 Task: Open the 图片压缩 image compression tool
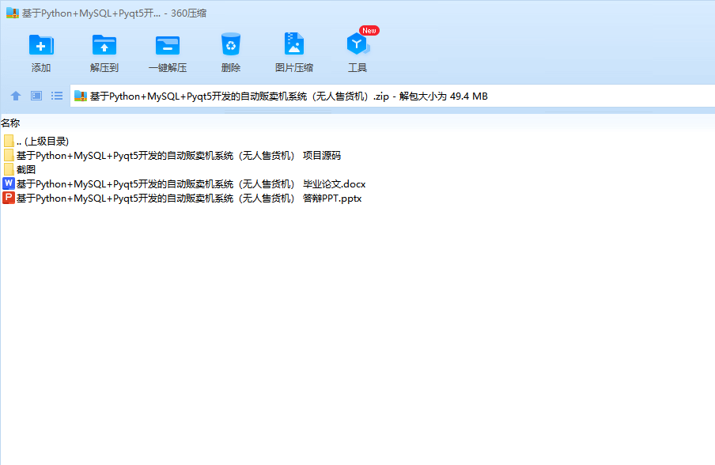294,44
